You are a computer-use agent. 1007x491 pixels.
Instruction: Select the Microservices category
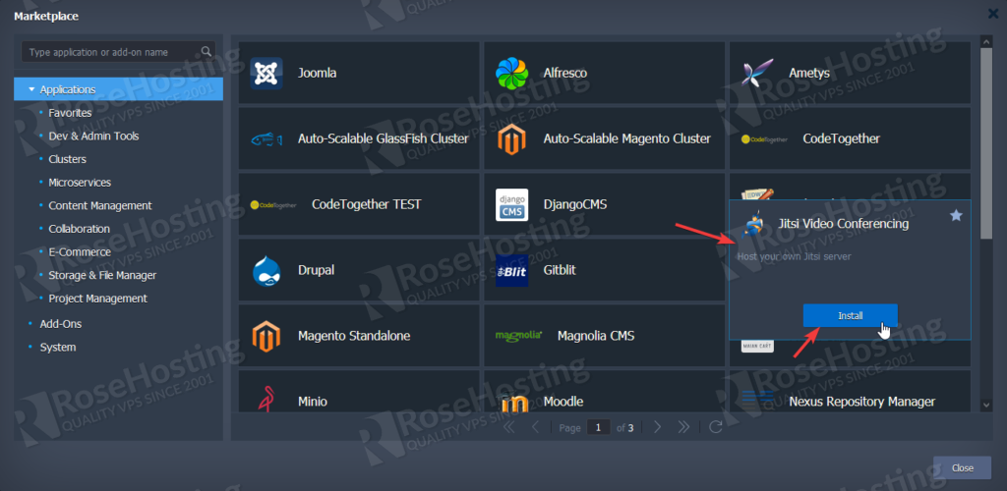pyautogui.click(x=80, y=183)
